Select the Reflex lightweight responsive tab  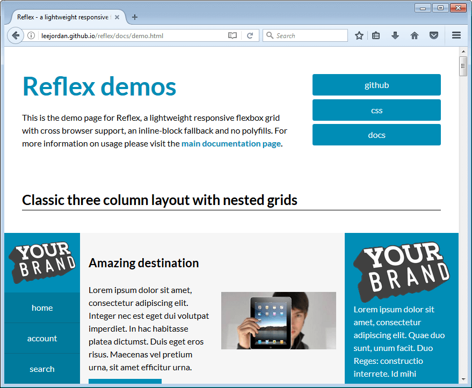click(x=62, y=17)
